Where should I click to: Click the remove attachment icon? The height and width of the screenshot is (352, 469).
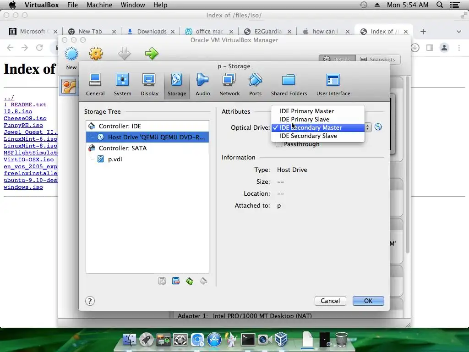(175, 281)
